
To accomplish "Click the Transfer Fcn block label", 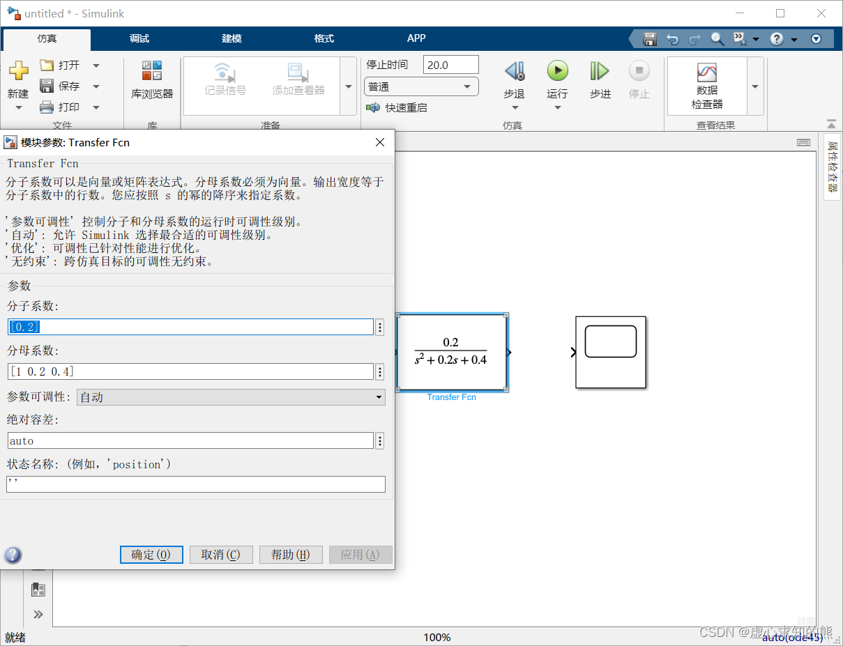I will click(x=452, y=397).
